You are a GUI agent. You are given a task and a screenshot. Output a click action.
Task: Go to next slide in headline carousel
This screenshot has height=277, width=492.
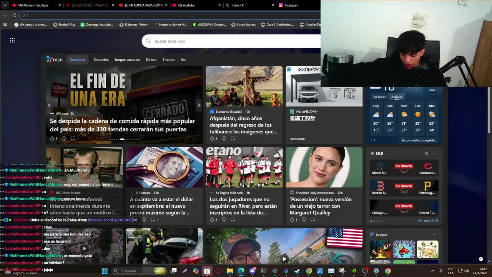199,105
